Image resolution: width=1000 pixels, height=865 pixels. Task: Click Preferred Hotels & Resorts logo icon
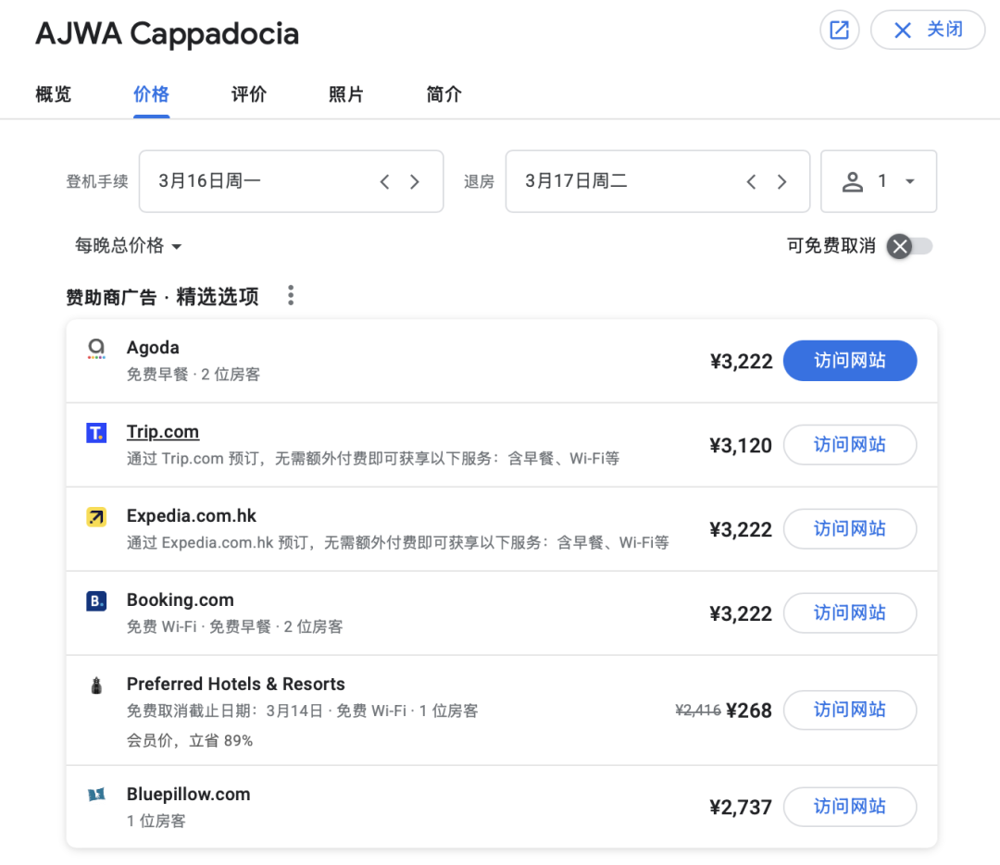96,686
